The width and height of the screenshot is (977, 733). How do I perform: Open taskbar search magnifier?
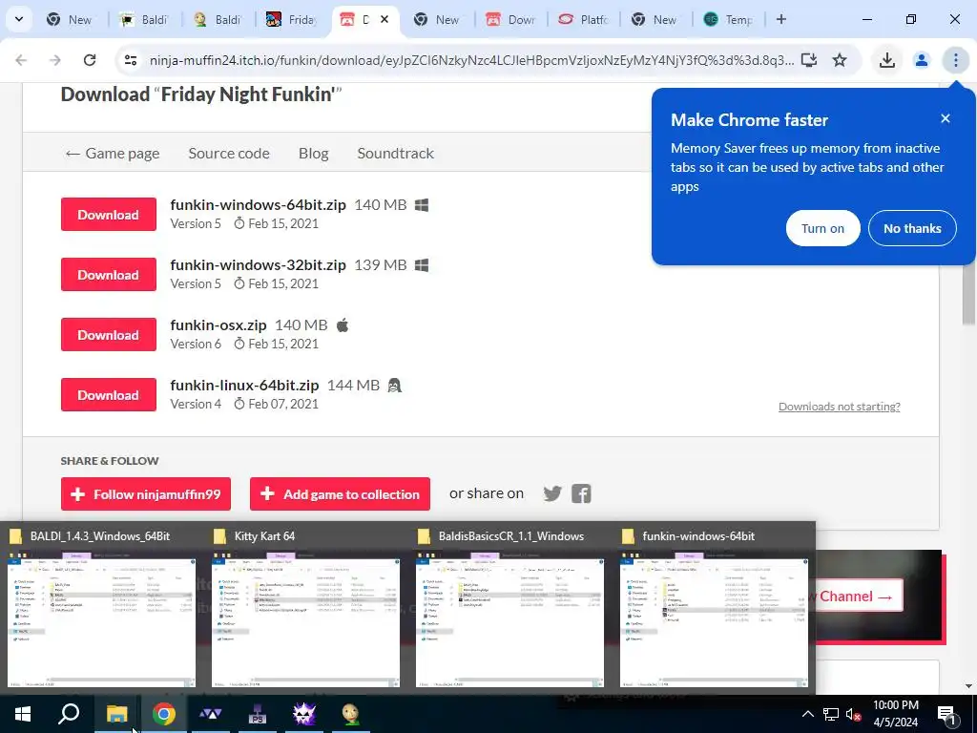pyautogui.click(x=69, y=714)
